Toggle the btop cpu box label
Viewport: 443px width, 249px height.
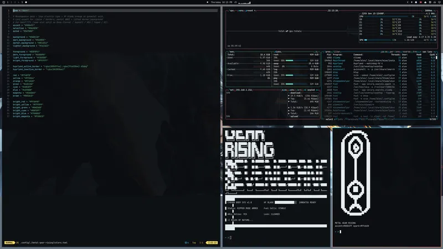point(232,11)
